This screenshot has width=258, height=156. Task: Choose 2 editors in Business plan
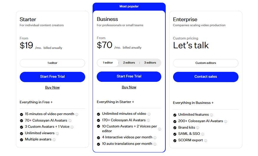(129, 63)
